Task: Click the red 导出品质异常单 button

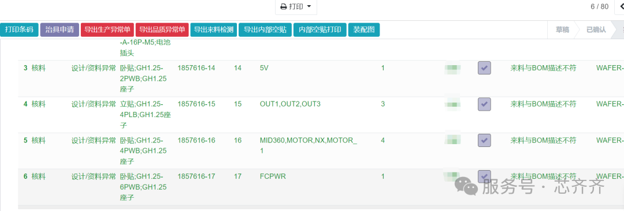Action: click(x=162, y=30)
